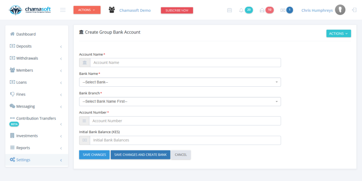
Task: Click into the Initial Bank Balances input
Action: [185, 140]
